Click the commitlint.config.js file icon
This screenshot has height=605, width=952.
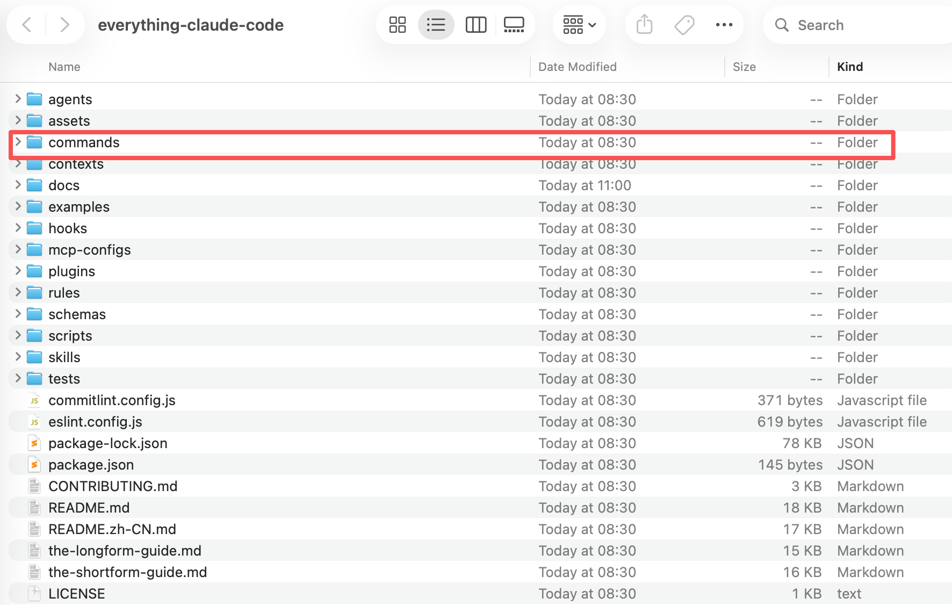tap(34, 400)
